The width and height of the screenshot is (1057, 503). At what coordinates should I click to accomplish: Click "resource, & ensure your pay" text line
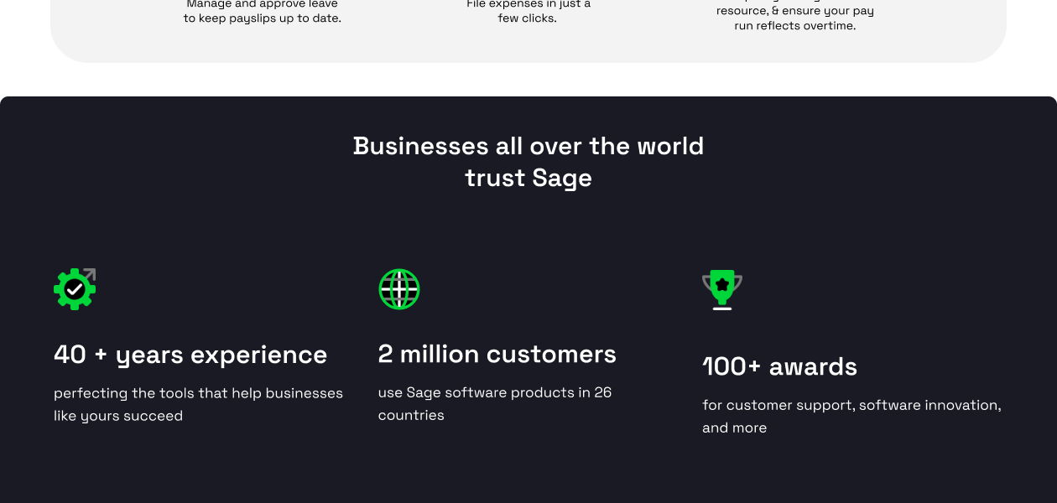[795, 11]
